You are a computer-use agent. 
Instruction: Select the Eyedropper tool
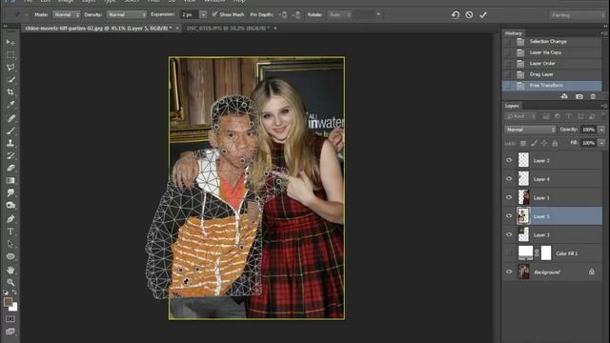point(10,105)
